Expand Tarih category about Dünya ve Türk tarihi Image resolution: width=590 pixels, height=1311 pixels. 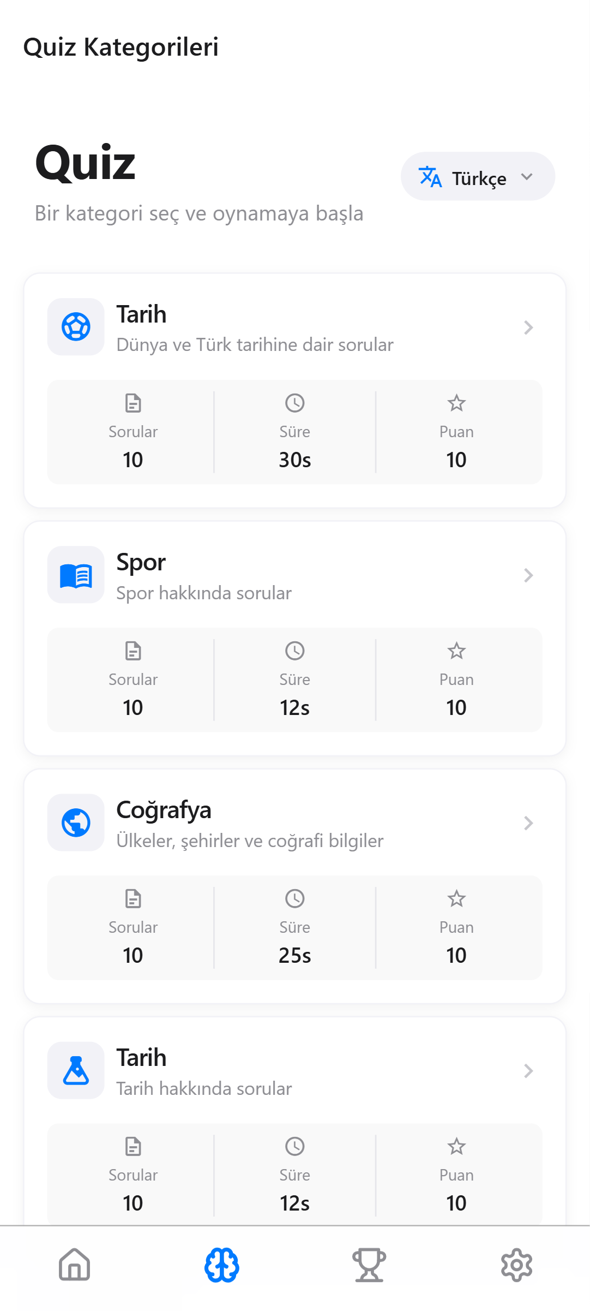528,327
